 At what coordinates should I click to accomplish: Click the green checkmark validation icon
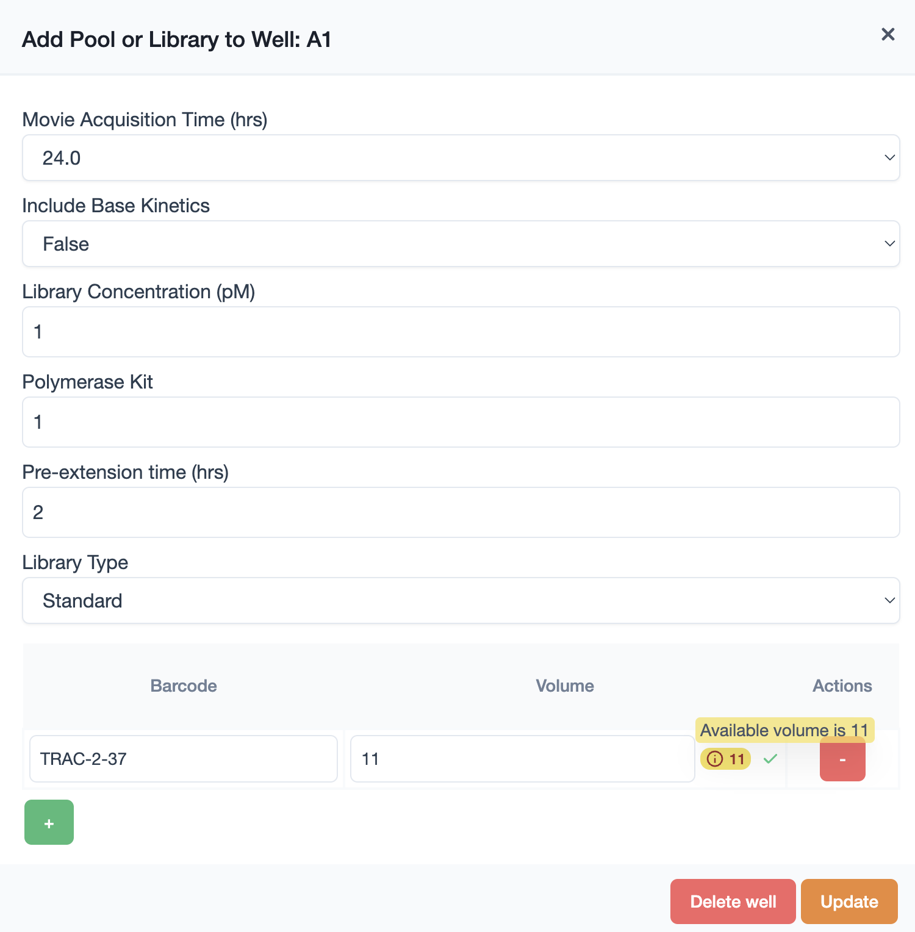click(770, 759)
